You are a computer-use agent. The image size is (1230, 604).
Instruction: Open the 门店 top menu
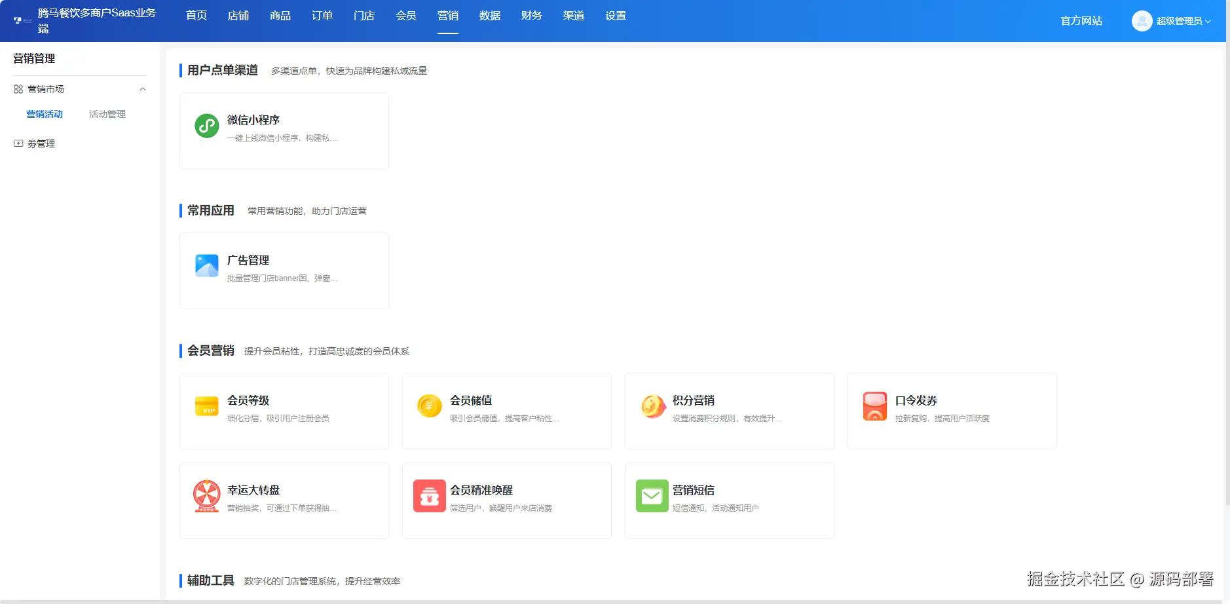(x=364, y=16)
